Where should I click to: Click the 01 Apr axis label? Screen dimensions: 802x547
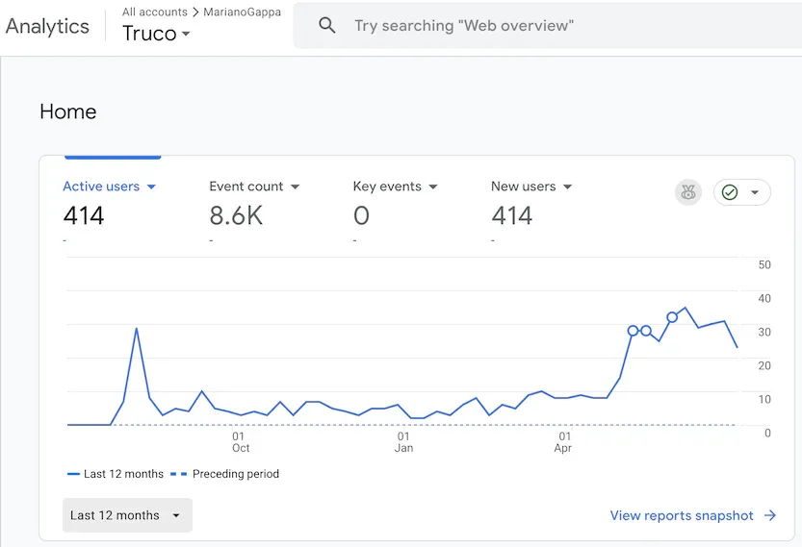point(563,442)
